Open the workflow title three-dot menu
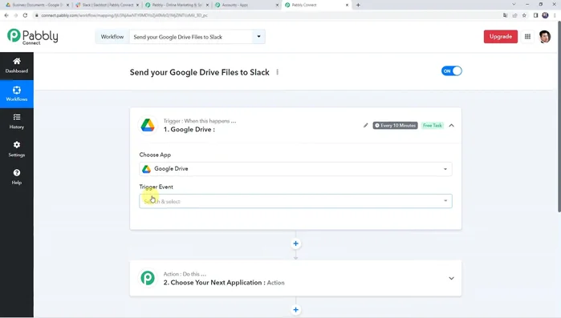Image resolution: width=561 pixels, height=318 pixels. point(277,72)
